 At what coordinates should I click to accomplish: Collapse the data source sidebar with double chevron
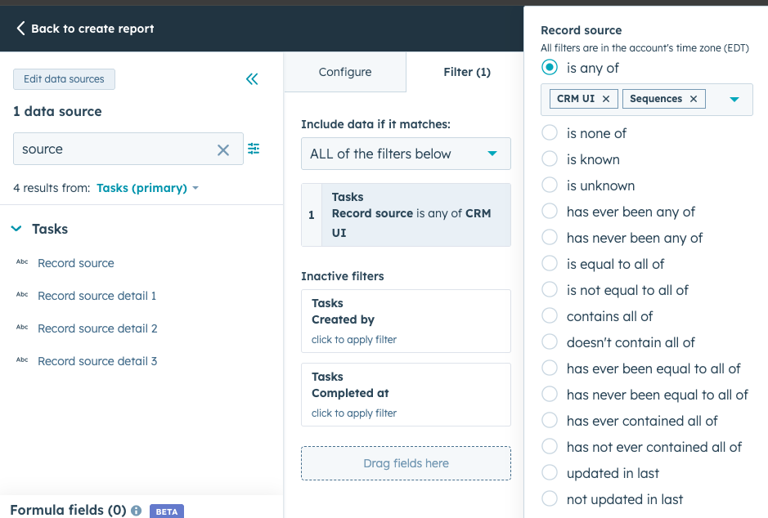point(251,79)
